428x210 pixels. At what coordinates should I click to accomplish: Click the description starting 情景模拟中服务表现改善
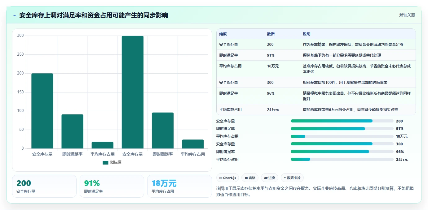pyautogui.click(x=357, y=96)
